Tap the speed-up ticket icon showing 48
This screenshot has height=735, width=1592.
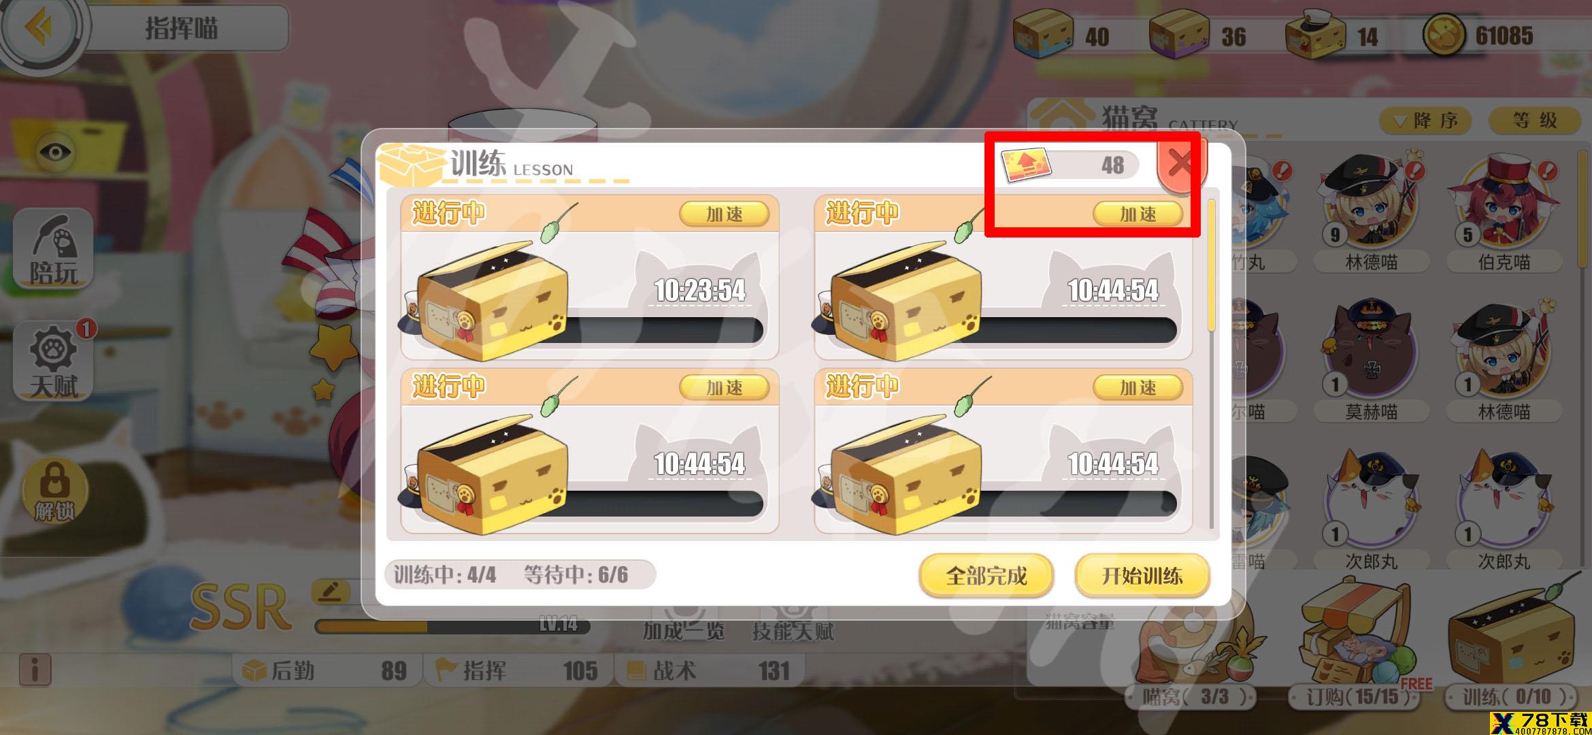point(1027,164)
